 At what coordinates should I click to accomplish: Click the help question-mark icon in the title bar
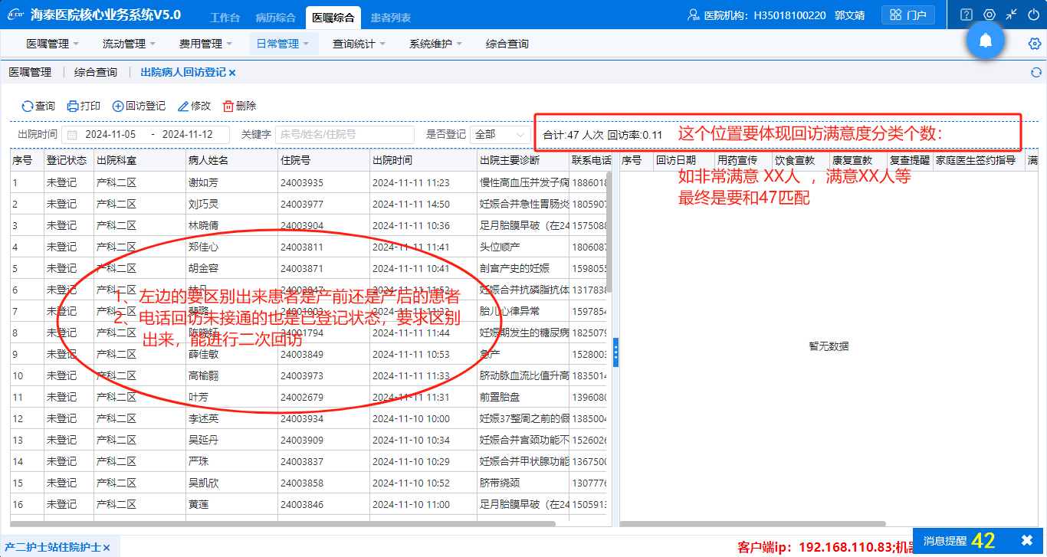pyautogui.click(x=967, y=15)
